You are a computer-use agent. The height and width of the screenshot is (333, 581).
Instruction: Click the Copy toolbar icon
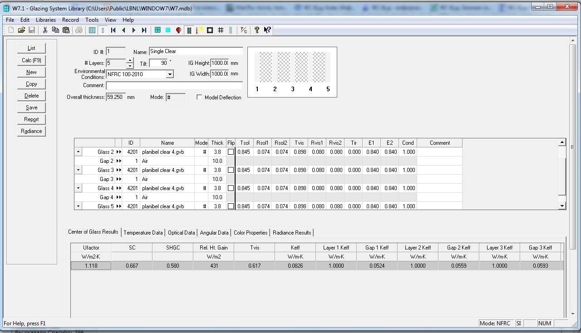coord(55,30)
